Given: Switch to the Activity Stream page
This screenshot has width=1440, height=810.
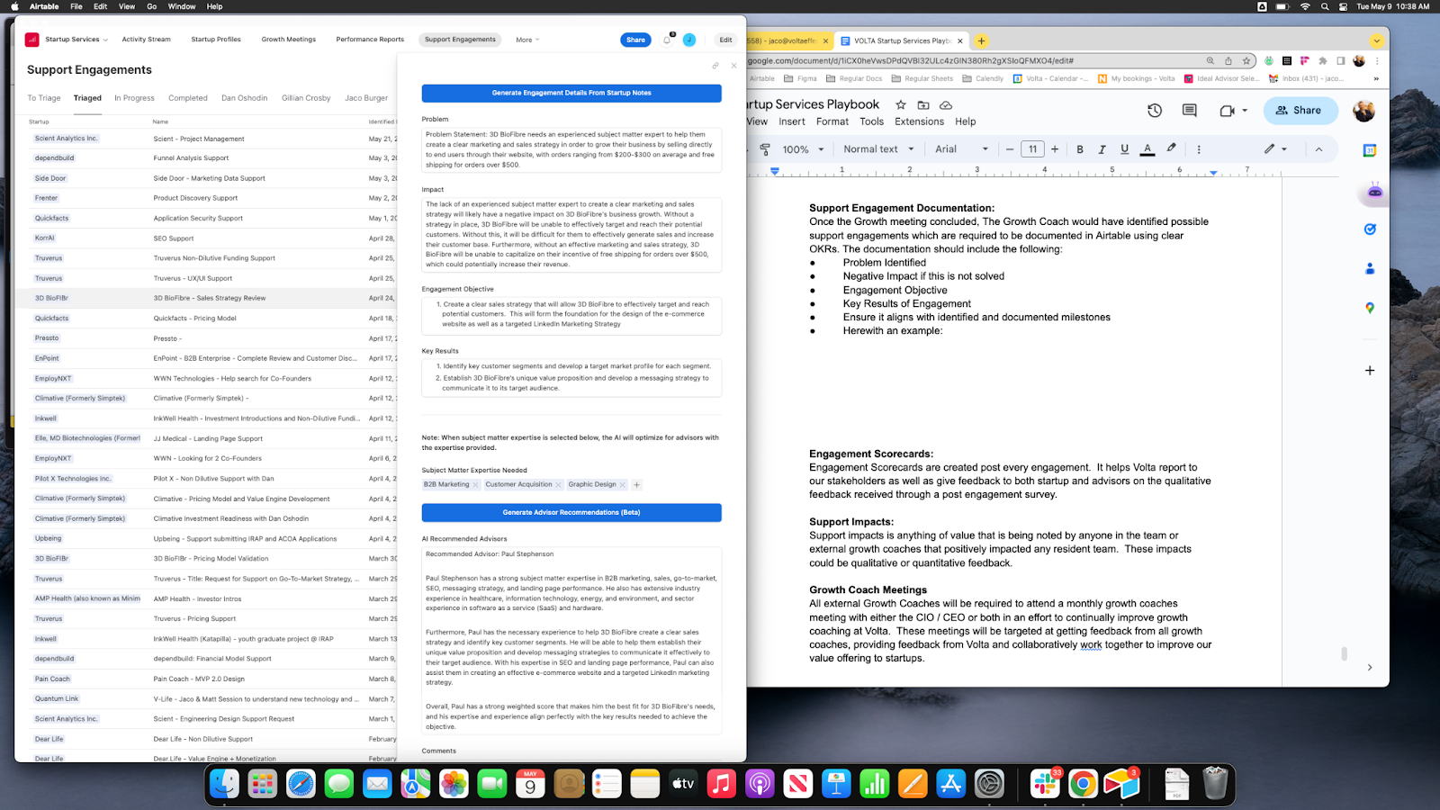Looking at the screenshot, I should pyautogui.click(x=146, y=40).
